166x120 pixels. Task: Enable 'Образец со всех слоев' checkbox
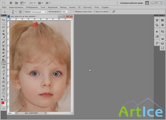pos(74,12)
